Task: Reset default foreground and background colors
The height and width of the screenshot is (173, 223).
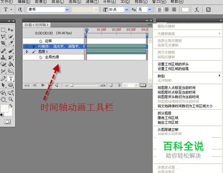Action: tap(2, 115)
